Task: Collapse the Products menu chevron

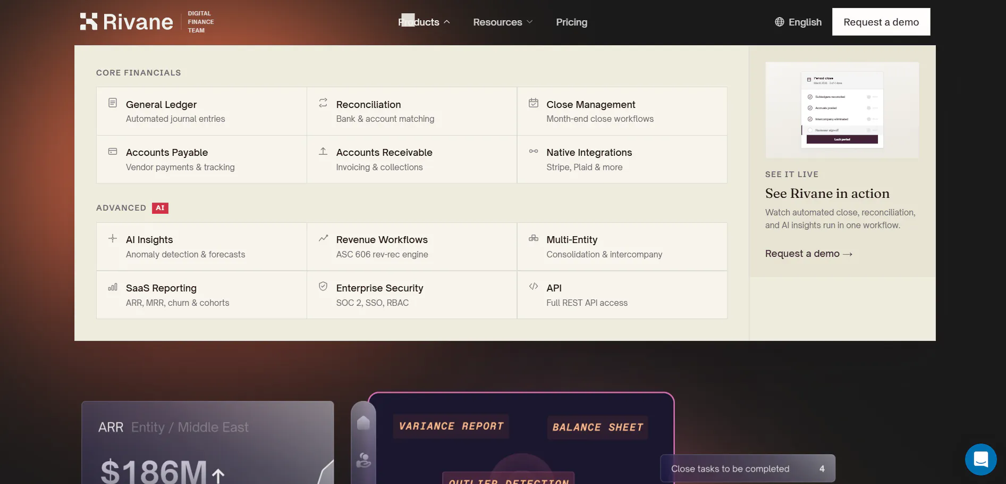Action: coord(447,22)
